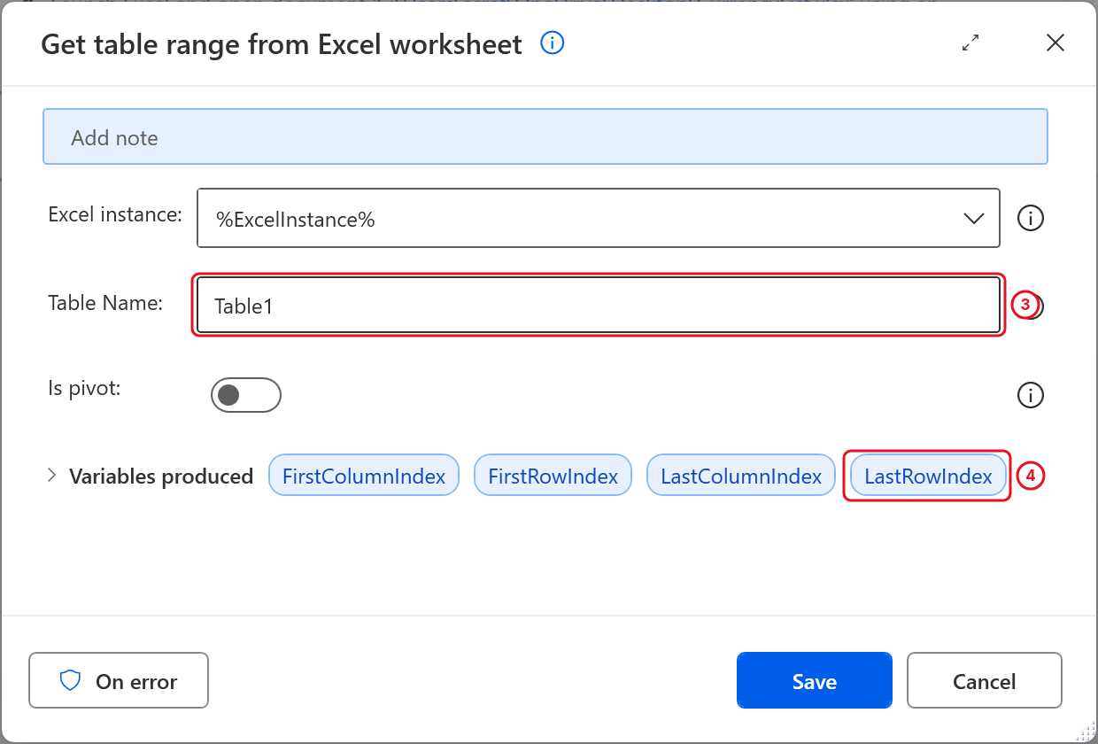Image resolution: width=1098 pixels, height=744 pixels.
Task: Select the LastRowIndex variable chip
Action: pyautogui.click(x=928, y=477)
